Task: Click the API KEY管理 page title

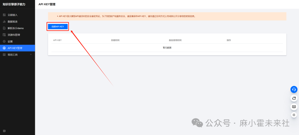Action: pos(47,4)
